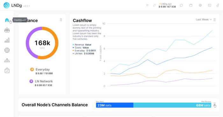This screenshot has width=223, height=117.
Task: Click LN Network value ₿ 0.00 057 930
Action: click(43, 85)
